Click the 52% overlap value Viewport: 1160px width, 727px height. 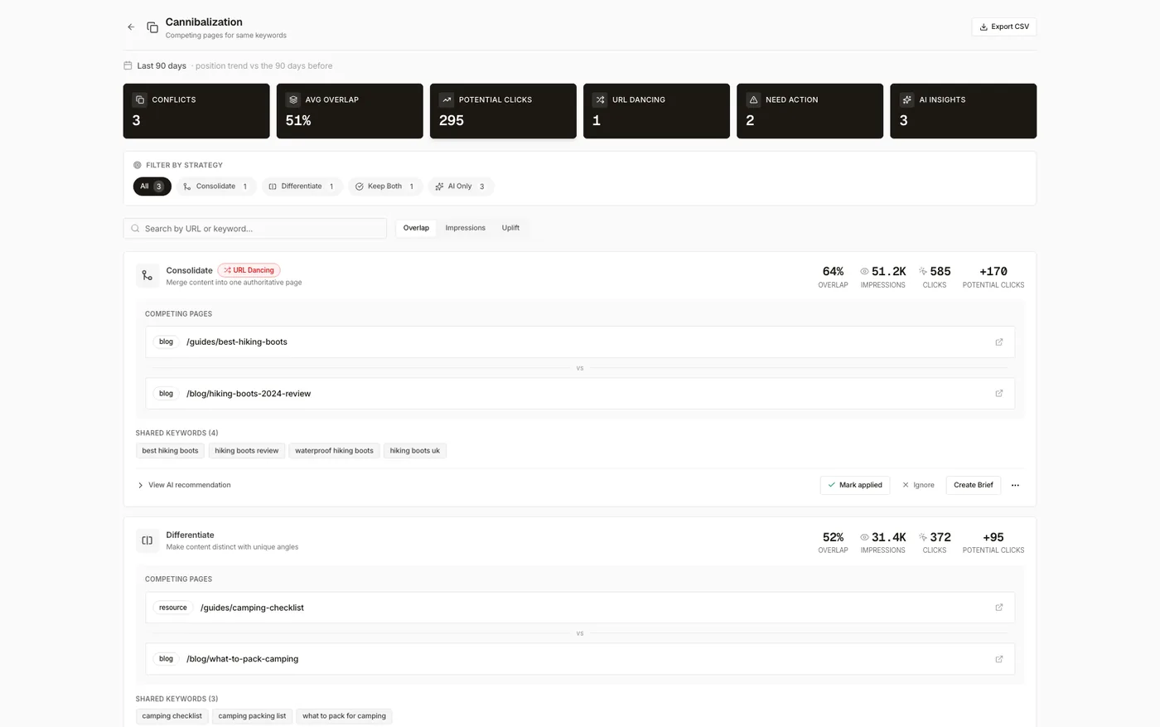coord(833,537)
